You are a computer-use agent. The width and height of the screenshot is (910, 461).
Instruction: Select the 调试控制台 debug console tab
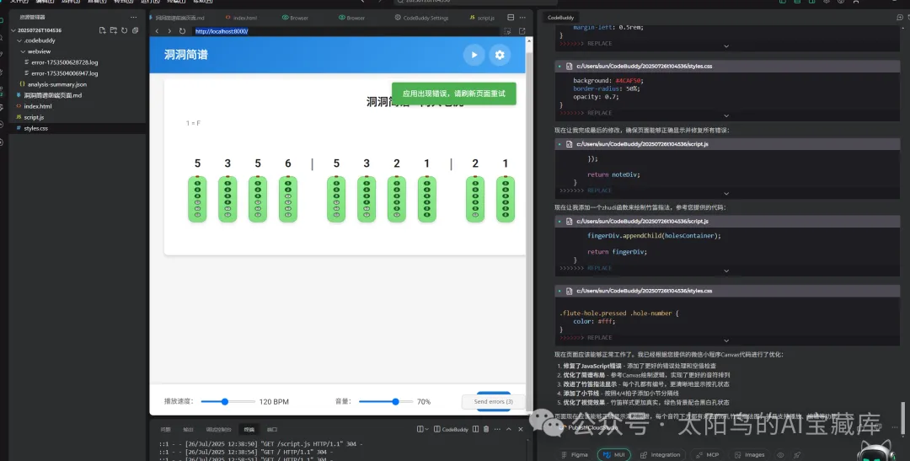[219, 430]
